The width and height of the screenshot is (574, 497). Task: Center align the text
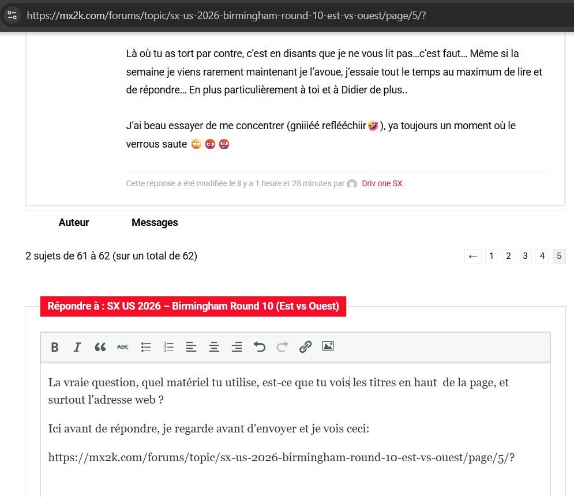pos(214,347)
